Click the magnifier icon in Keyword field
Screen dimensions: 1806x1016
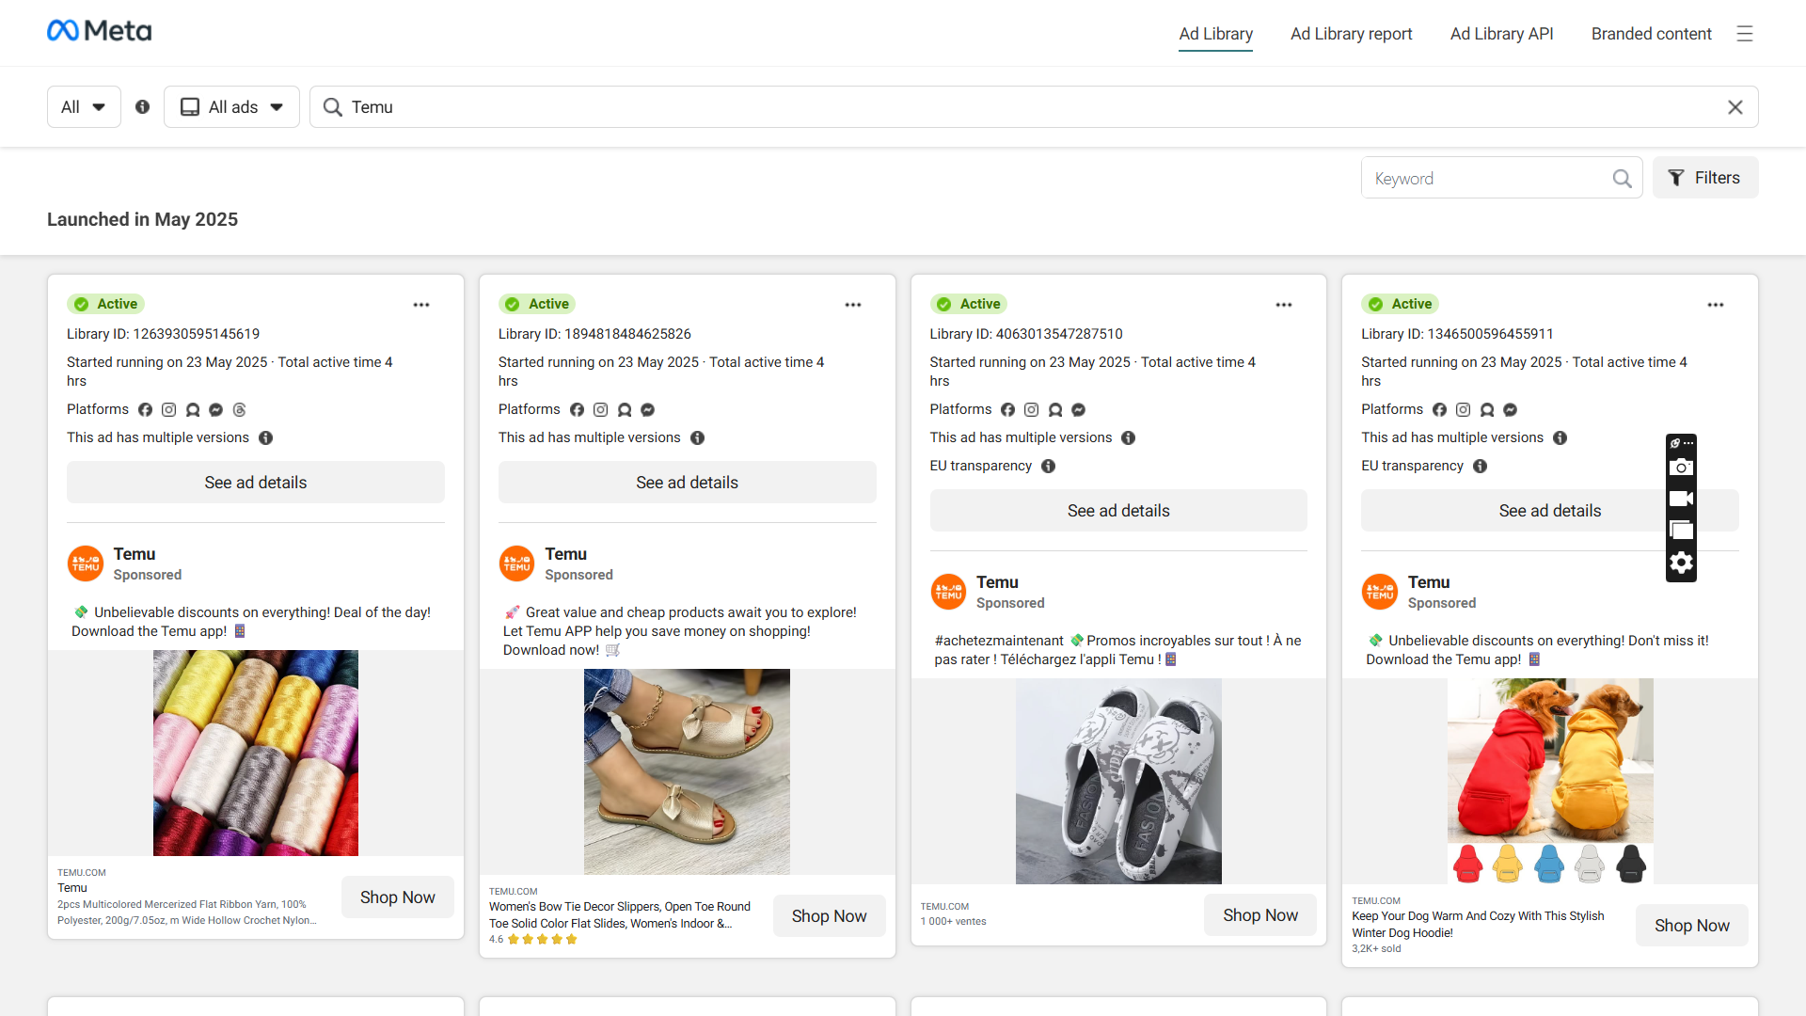tap(1623, 179)
